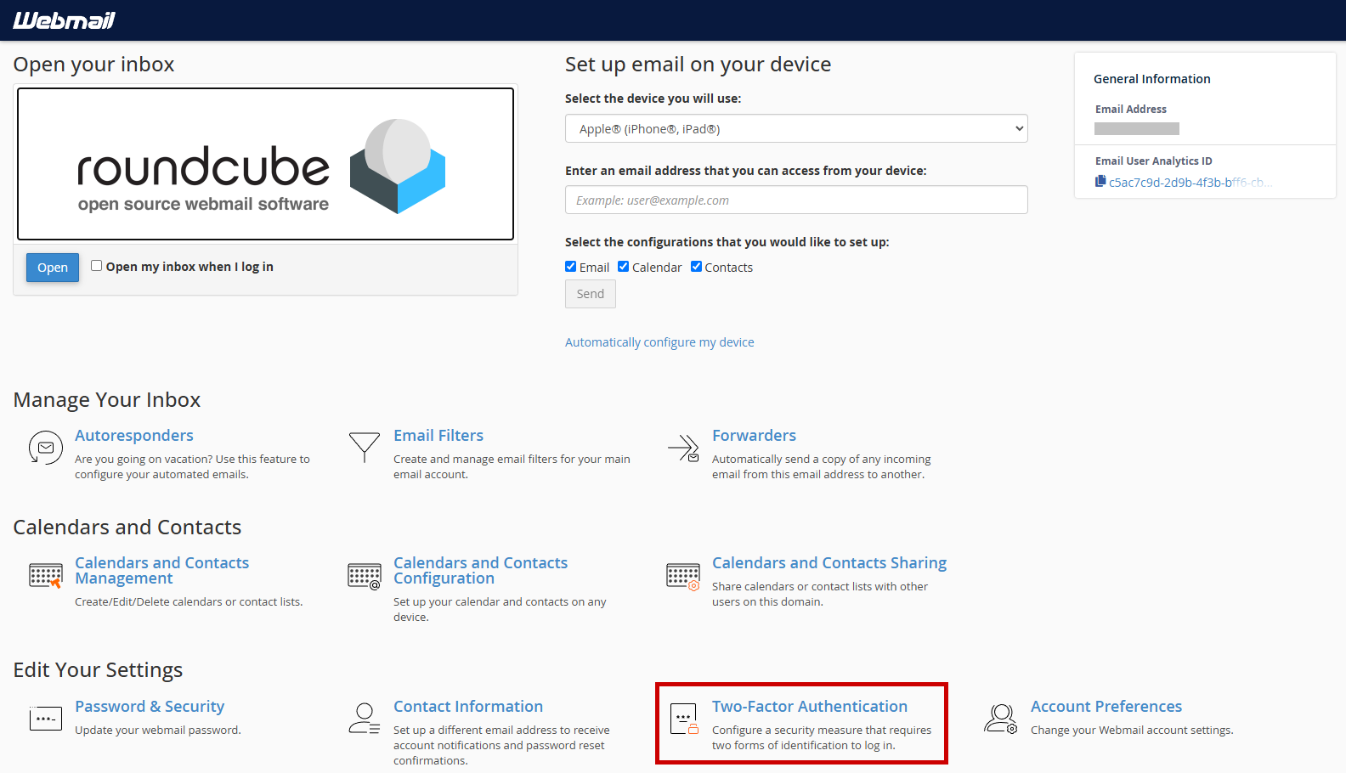The height and width of the screenshot is (773, 1346).
Task: Click the Account Preferences user icon
Action: (x=1001, y=718)
